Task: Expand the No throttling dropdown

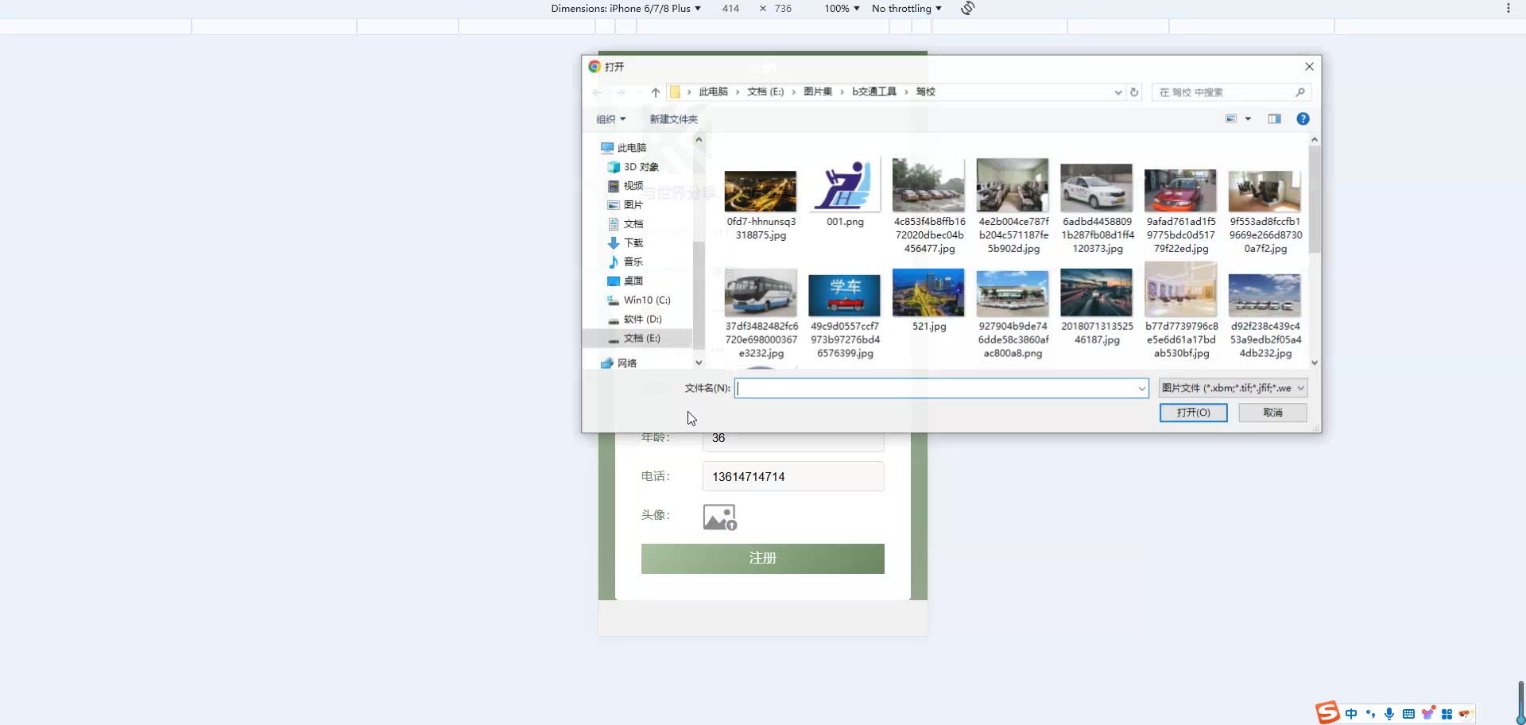Action: point(906,9)
